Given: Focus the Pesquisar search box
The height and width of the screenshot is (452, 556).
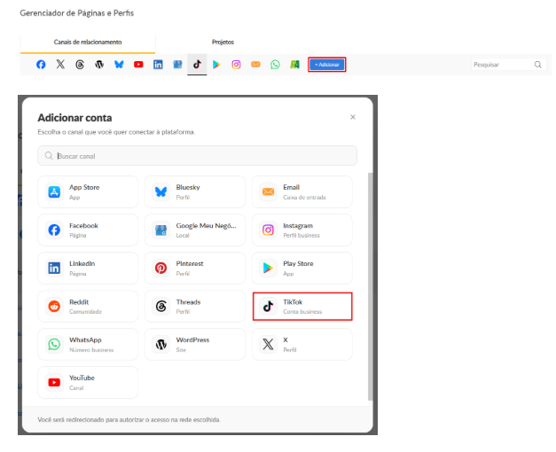Looking at the screenshot, I should [509, 65].
